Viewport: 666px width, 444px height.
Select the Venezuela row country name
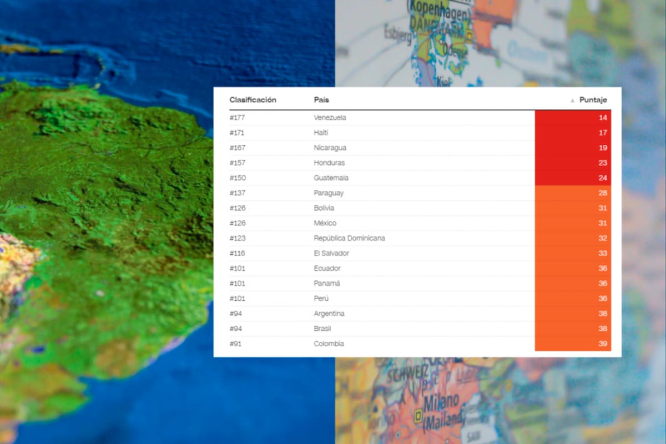[330, 118]
